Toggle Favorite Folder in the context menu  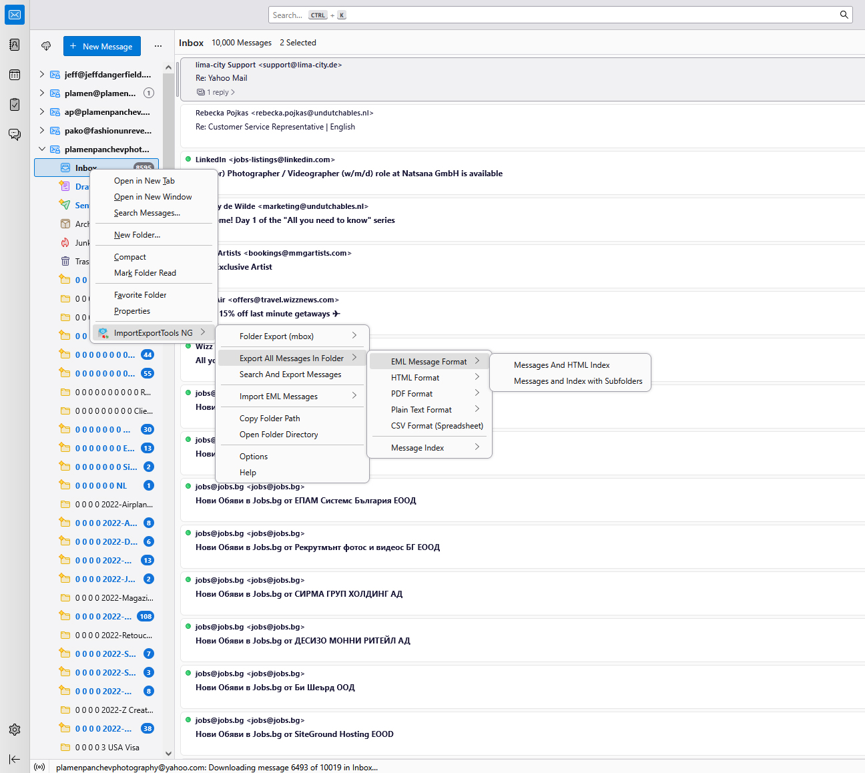tap(140, 295)
